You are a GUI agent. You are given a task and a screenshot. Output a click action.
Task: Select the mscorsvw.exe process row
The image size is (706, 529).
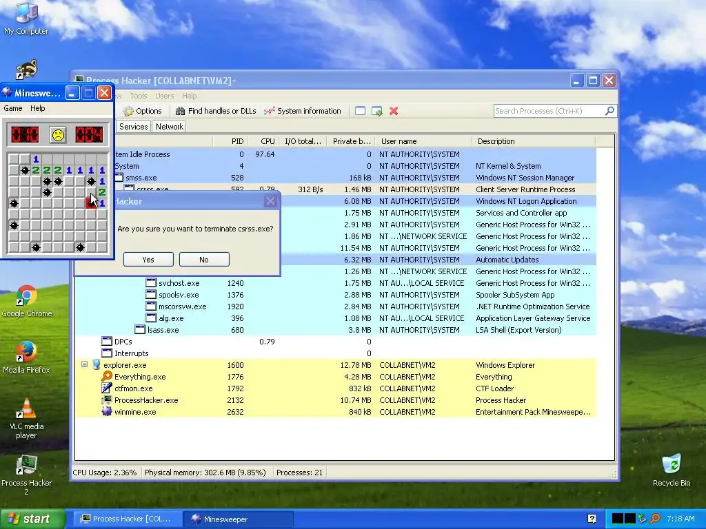pos(336,307)
